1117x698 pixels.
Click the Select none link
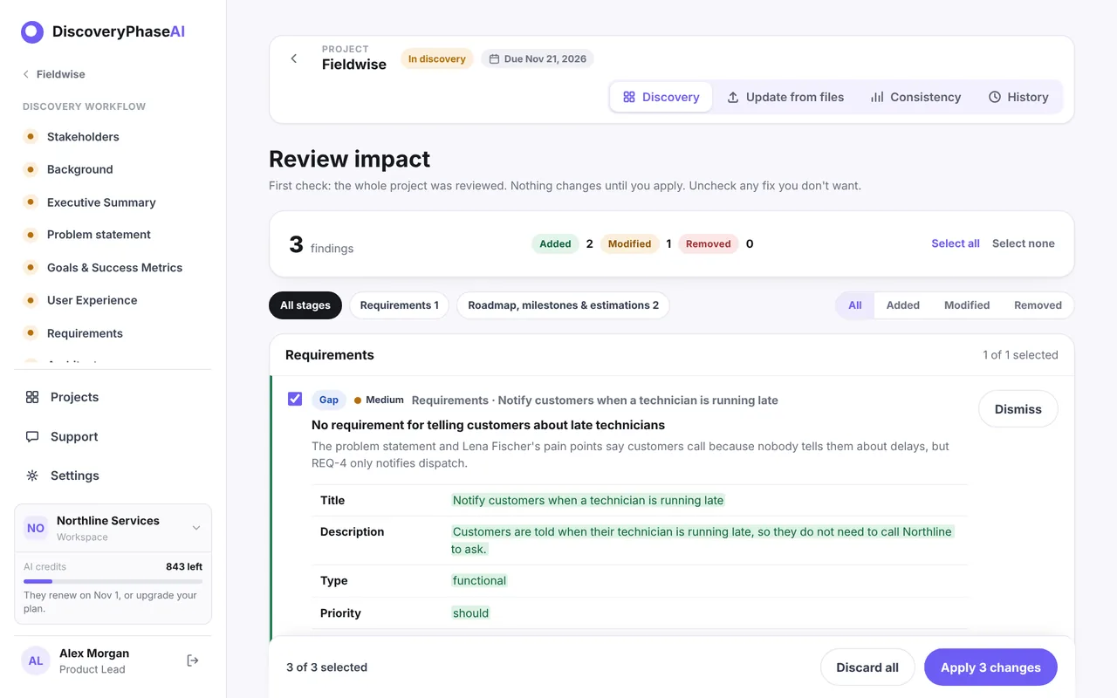pos(1024,243)
